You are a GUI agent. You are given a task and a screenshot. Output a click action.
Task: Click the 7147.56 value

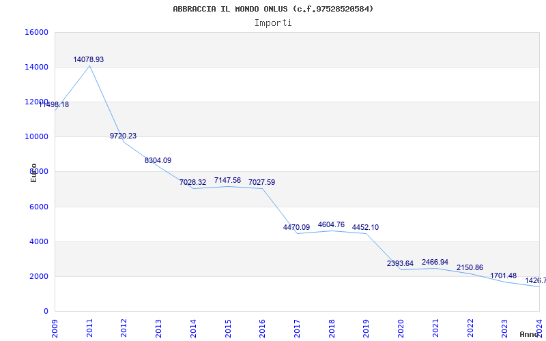tap(227, 180)
